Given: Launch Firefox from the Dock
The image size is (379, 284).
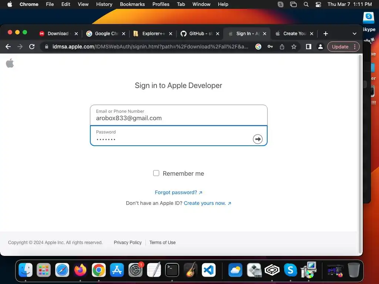Looking at the screenshot, I should click(80, 270).
